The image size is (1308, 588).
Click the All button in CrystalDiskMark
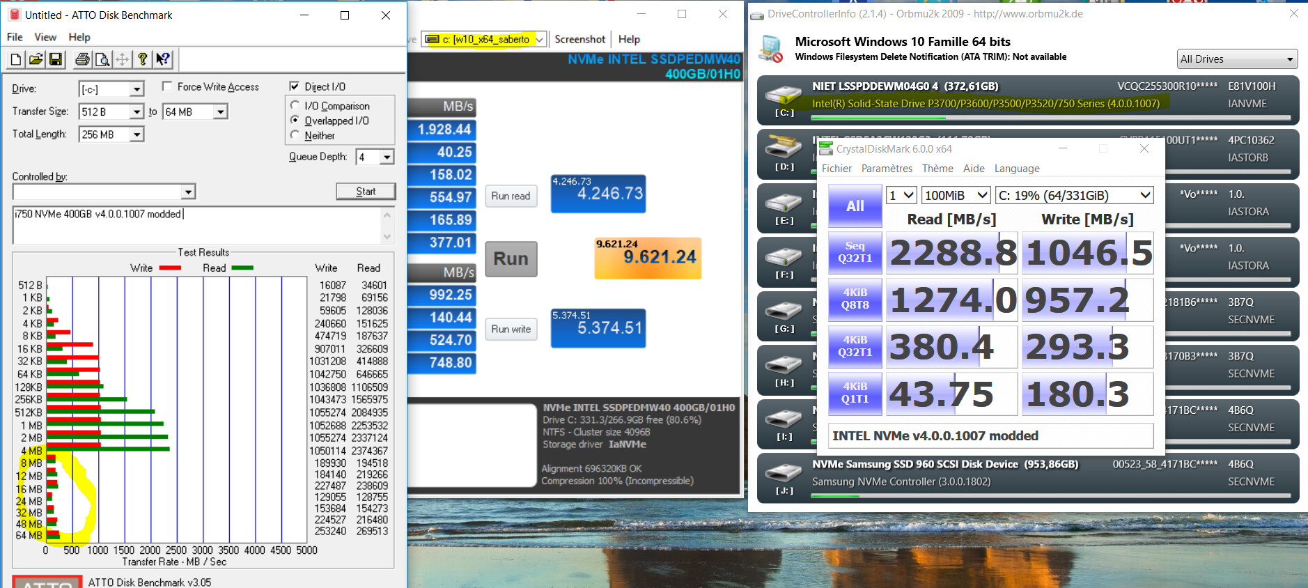(855, 206)
